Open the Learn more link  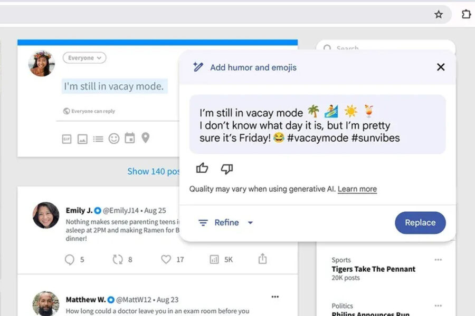tap(357, 189)
